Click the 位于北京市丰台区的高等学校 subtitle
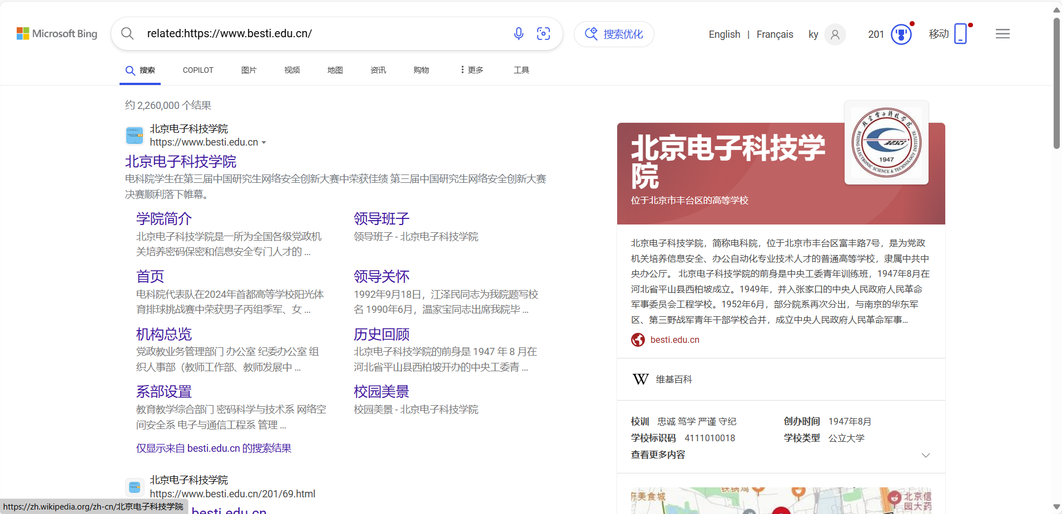 pyautogui.click(x=689, y=201)
